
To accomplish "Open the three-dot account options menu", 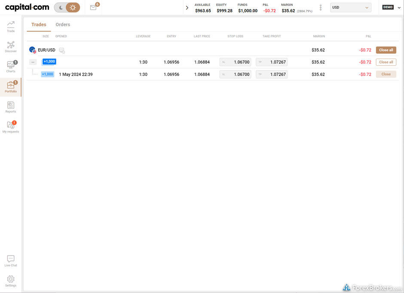I will [x=321, y=7].
